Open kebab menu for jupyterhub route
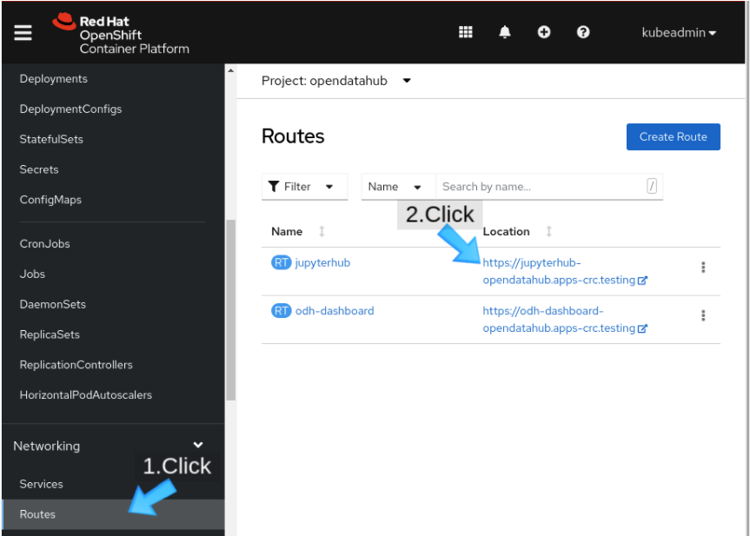This screenshot has width=750, height=536. point(703,268)
